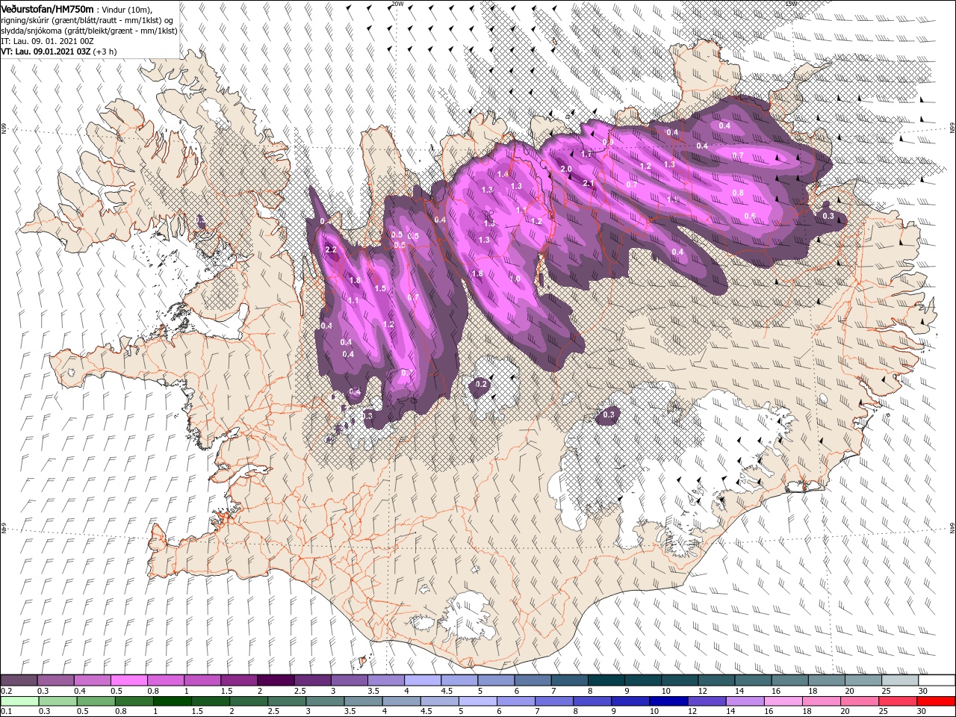
Task: Pick the dark teal snow swatch labeled 9
Action: point(643,680)
